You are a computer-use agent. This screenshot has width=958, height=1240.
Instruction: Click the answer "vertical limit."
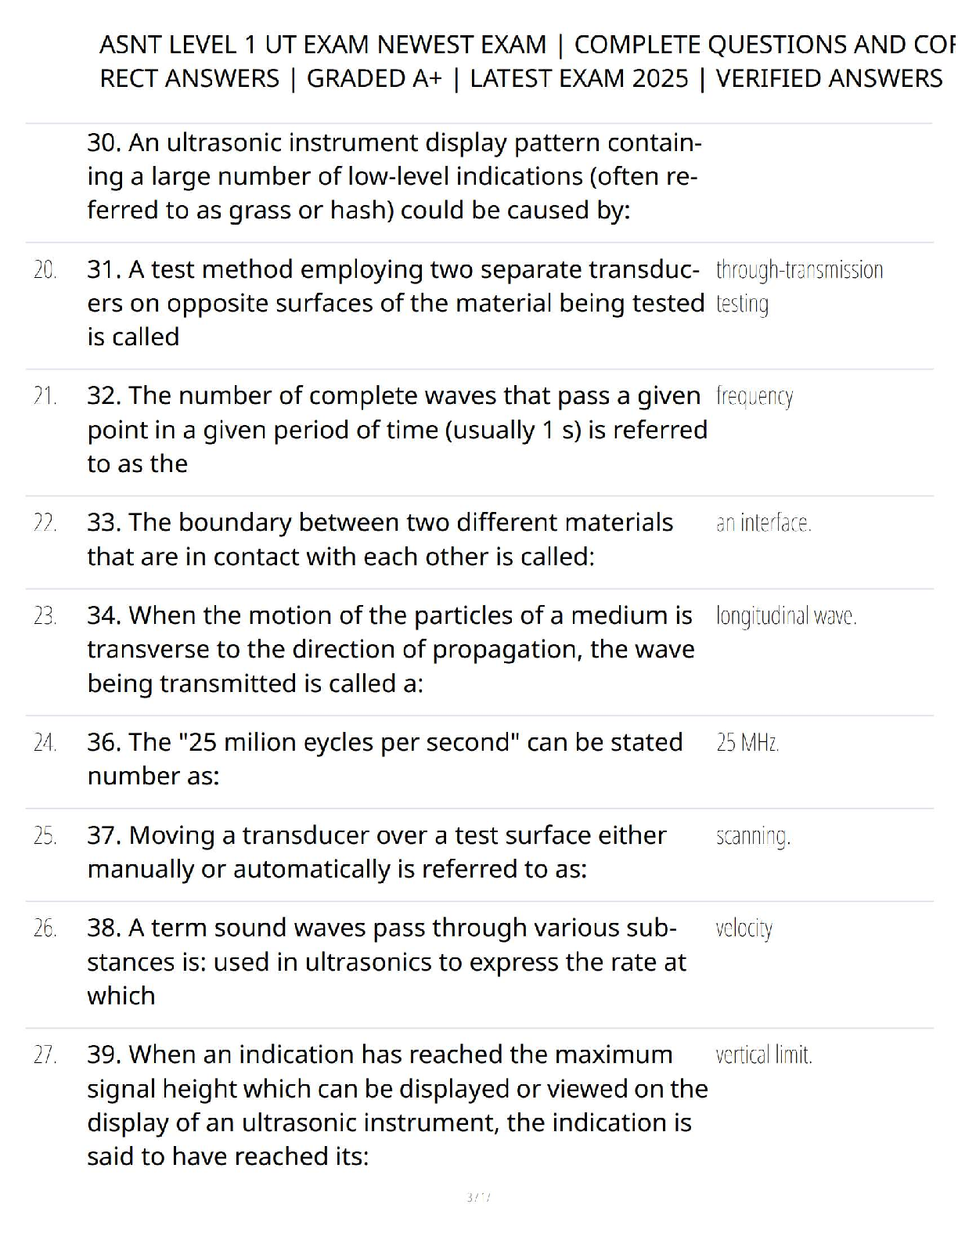pyautogui.click(x=764, y=1054)
